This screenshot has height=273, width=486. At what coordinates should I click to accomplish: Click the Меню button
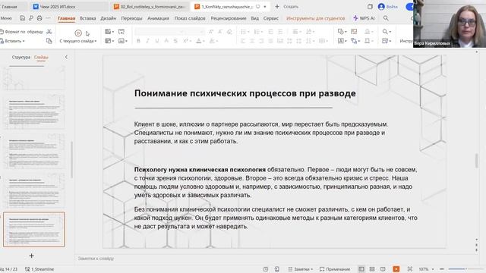tap(6, 18)
